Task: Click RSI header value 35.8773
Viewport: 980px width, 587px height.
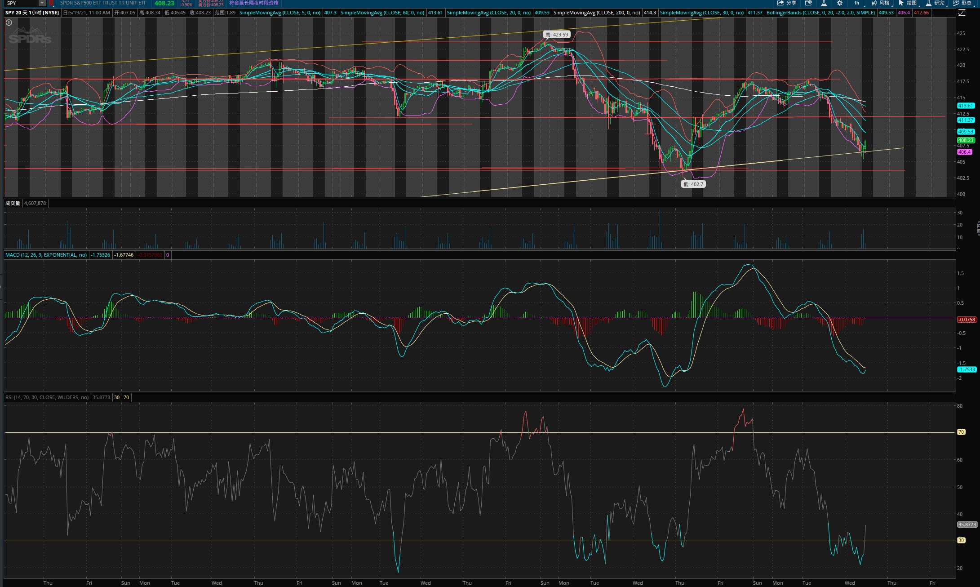Action: (101, 397)
